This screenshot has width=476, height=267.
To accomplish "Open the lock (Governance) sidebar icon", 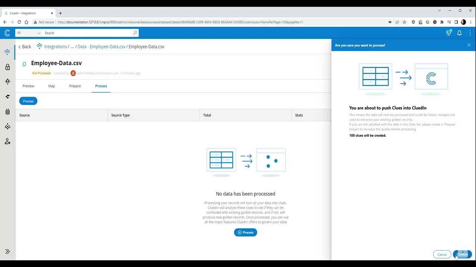I will click(x=7, y=67).
